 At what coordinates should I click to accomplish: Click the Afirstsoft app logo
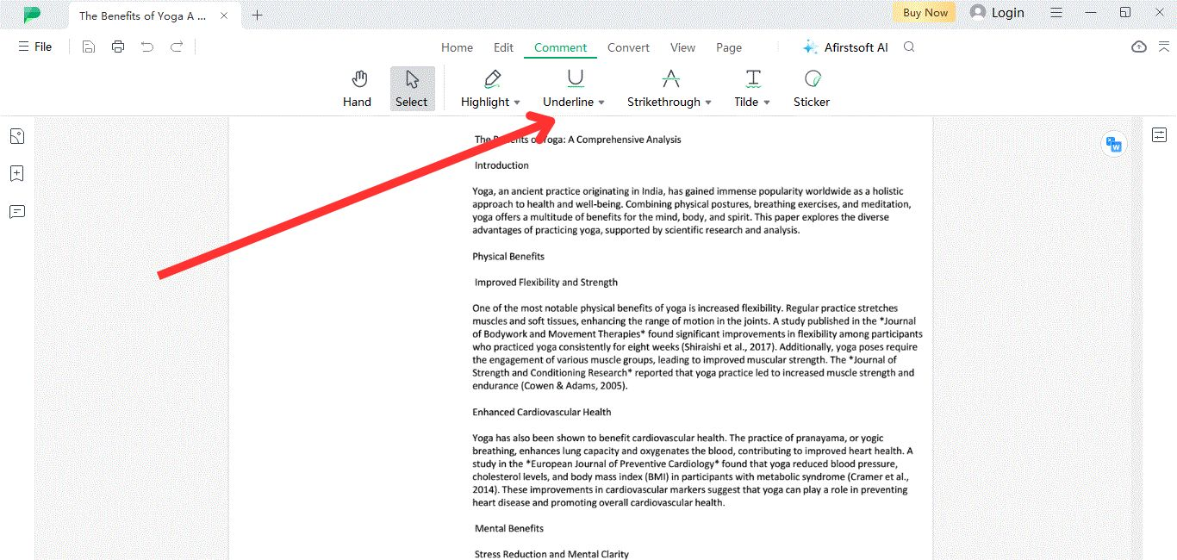tap(32, 15)
